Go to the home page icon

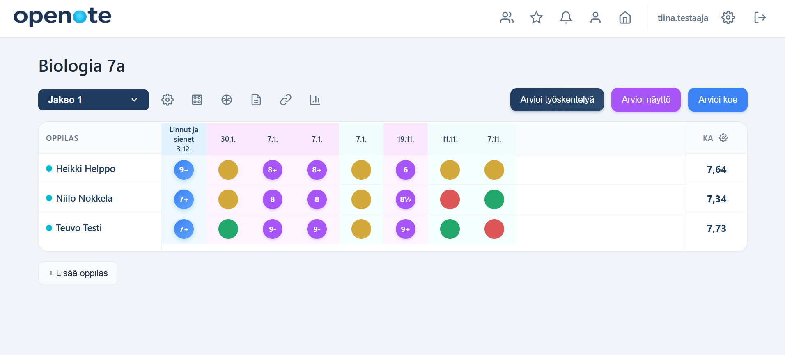[x=625, y=18]
